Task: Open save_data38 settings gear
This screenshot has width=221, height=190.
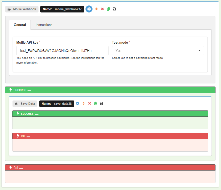Action: [x=78, y=103]
